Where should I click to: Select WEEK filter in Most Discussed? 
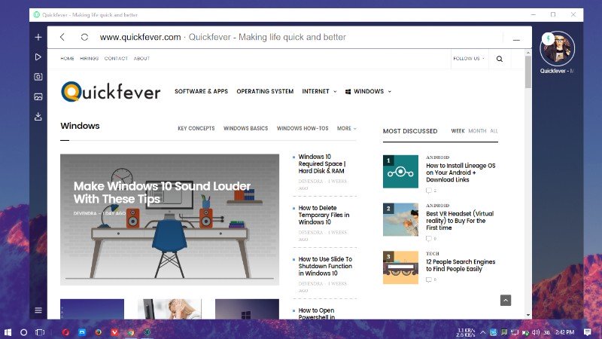tap(458, 131)
